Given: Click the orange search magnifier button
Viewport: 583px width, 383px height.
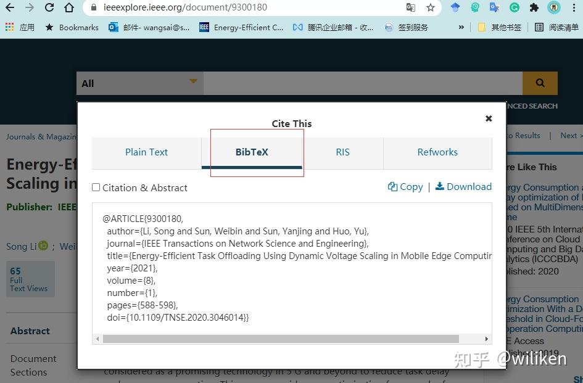Looking at the screenshot, I should click(x=540, y=83).
